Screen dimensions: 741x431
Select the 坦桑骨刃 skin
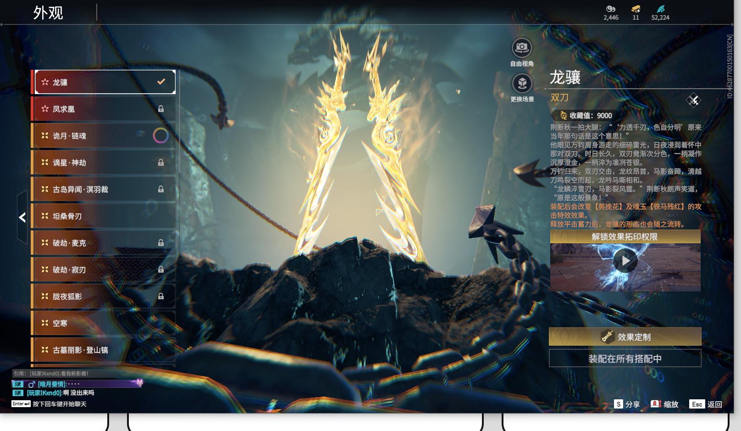pos(104,216)
